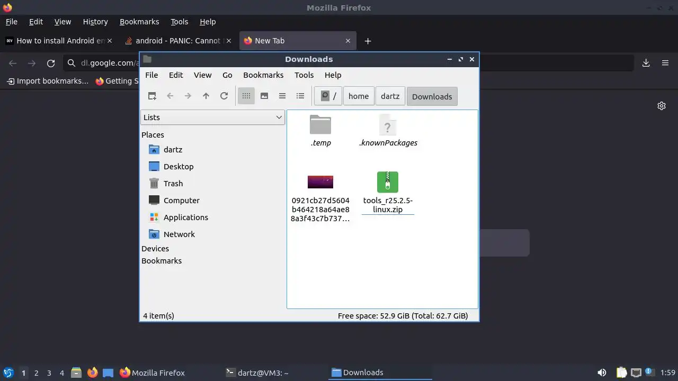Open file manager Help menu
678x381 pixels.
point(333,75)
